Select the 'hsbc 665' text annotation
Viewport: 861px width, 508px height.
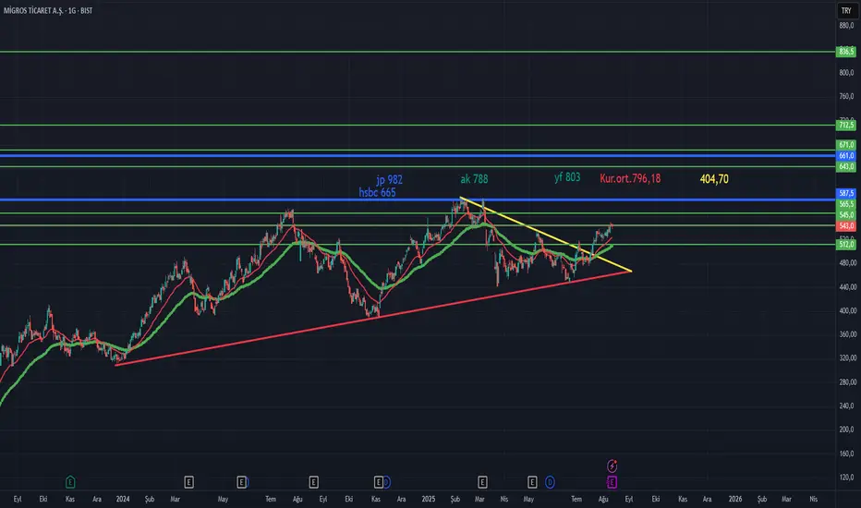377,192
